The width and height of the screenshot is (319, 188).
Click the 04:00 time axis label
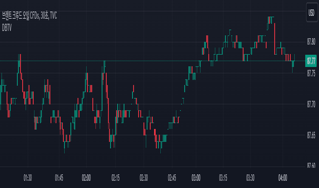(x=283, y=178)
